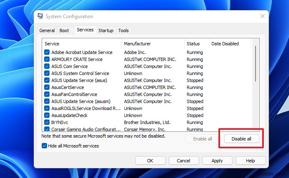289x178 pixels.
Task: Click the Stopped status of AsusUpdateCheck
Action: coord(195,115)
